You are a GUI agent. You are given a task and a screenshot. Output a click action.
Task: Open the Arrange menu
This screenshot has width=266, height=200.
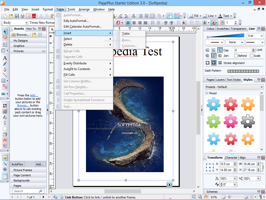click(x=84, y=9)
